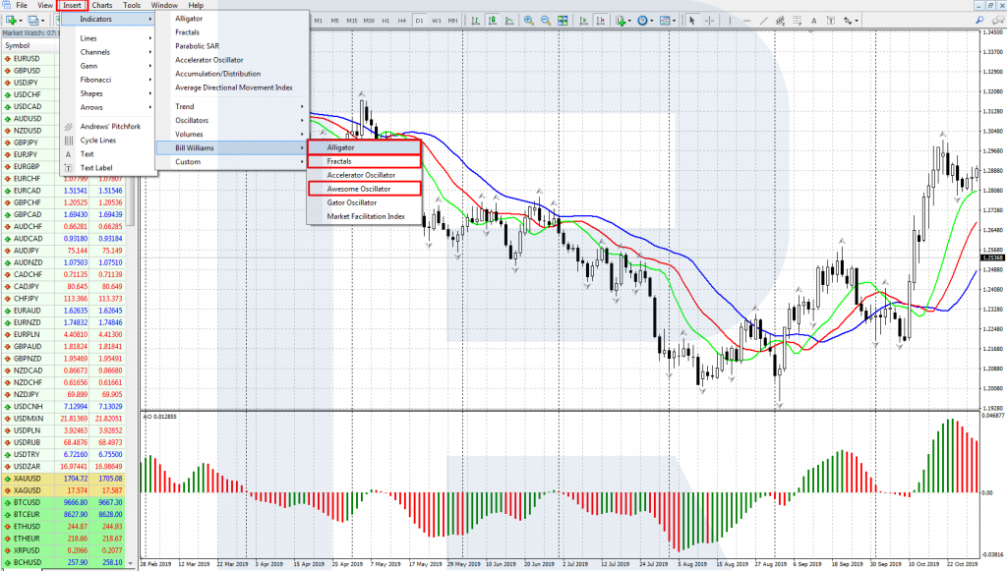
Task: Click the Tile Windows grid icon
Action: [x=561, y=20]
